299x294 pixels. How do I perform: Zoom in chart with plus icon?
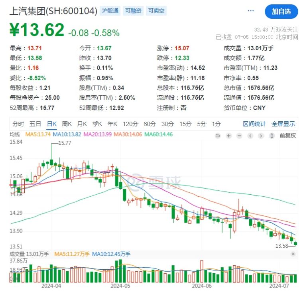click(229, 136)
